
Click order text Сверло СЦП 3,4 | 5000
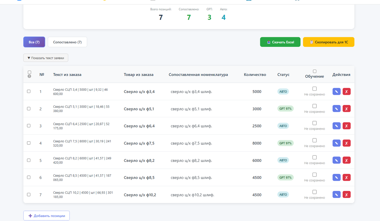click(x=80, y=92)
